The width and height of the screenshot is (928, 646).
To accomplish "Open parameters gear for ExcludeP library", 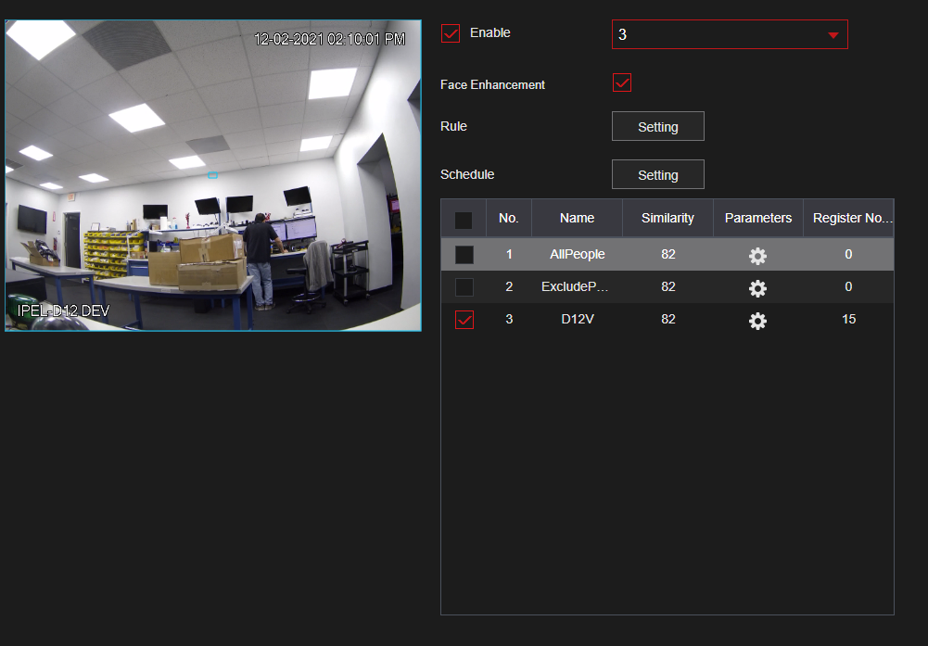I will point(757,288).
